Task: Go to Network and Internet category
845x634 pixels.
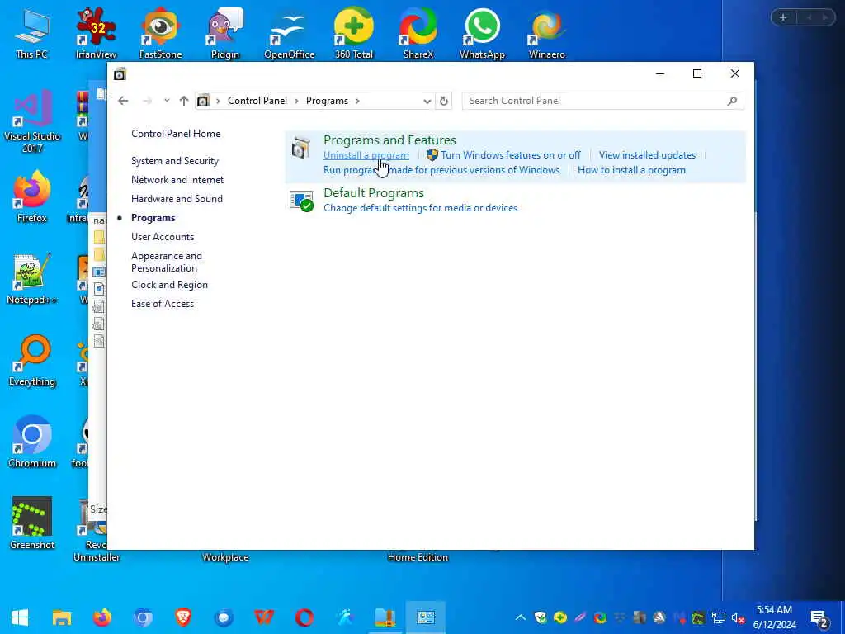Action: tap(177, 179)
